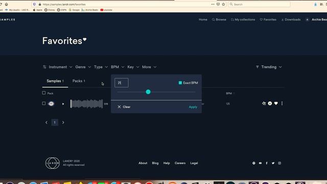Clear the BPM filter

coord(124,107)
